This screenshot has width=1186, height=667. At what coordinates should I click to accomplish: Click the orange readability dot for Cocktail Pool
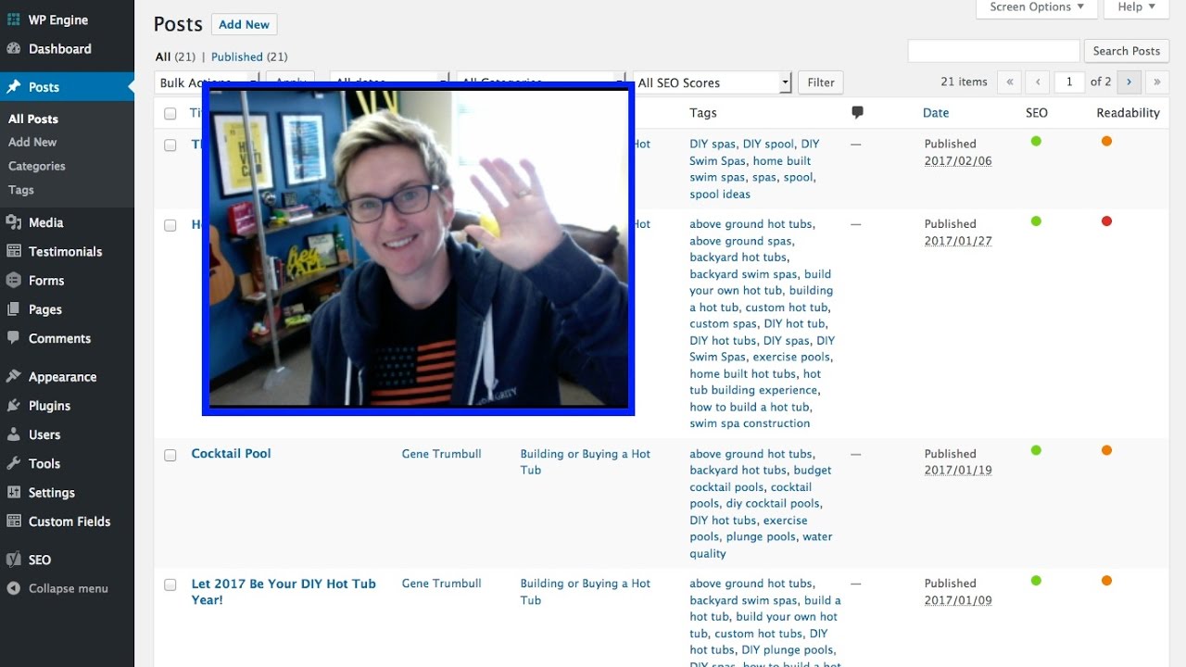coord(1106,450)
